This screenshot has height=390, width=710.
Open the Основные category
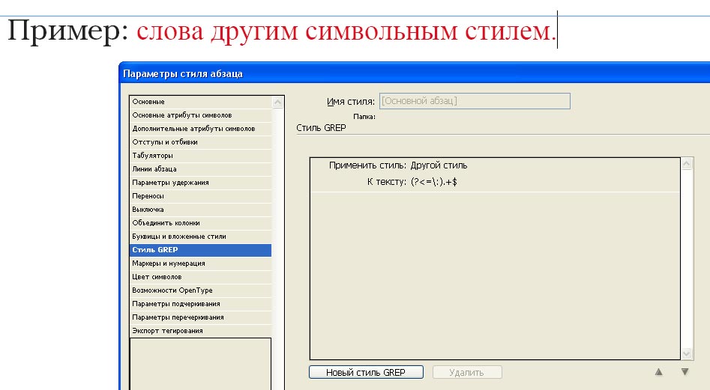coord(201,102)
